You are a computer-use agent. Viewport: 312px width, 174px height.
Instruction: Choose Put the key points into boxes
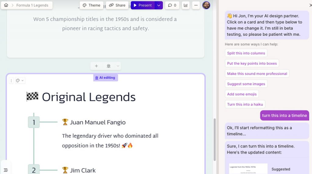(x=252, y=63)
